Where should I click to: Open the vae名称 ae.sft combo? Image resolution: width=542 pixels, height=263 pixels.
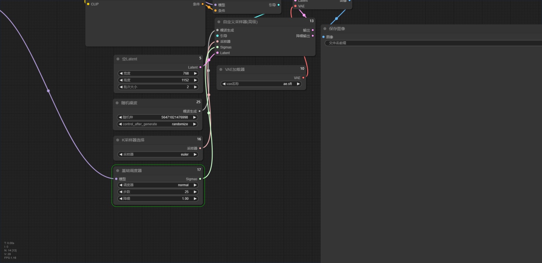[261, 84]
